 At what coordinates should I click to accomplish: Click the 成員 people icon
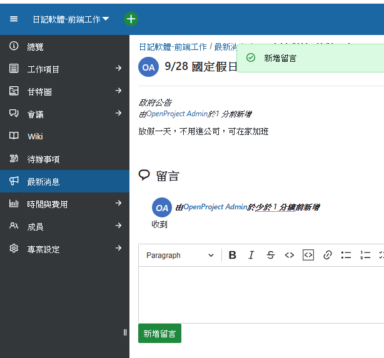pyautogui.click(x=14, y=226)
